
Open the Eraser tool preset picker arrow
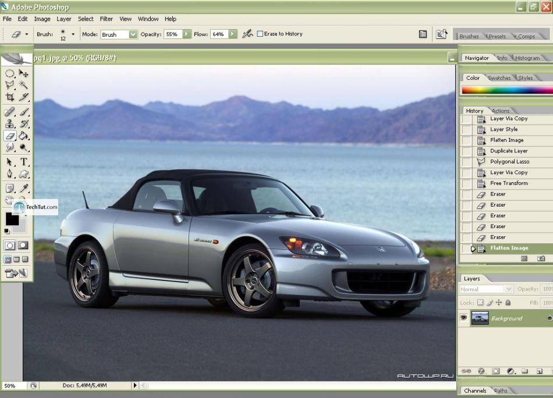[x=26, y=34]
